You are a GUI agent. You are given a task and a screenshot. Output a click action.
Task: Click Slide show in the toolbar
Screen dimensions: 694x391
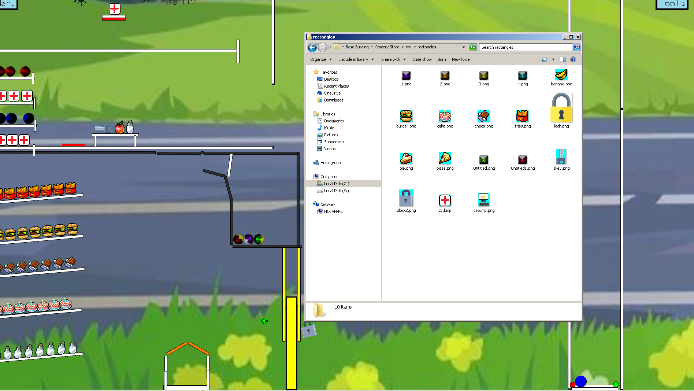[x=422, y=59]
